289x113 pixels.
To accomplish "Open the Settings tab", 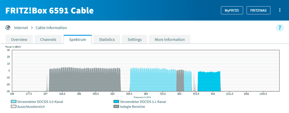I will [135, 39].
